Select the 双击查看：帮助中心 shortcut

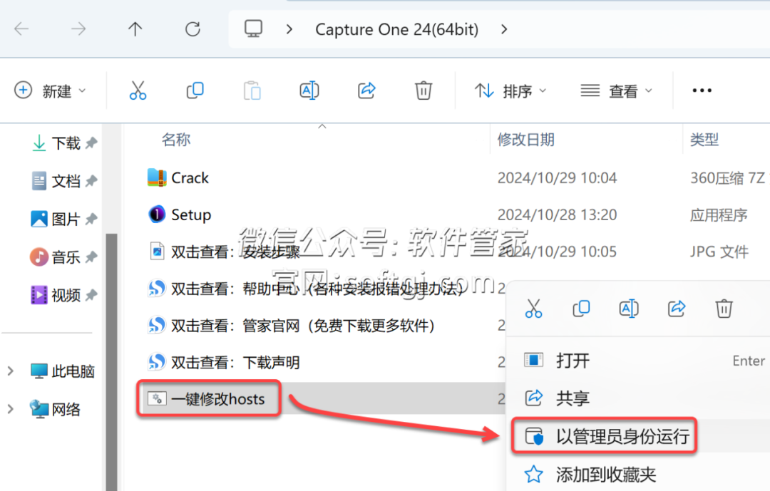(x=306, y=289)
